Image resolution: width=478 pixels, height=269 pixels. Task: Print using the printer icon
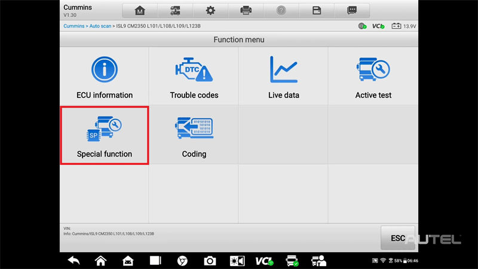coord(246,10)
